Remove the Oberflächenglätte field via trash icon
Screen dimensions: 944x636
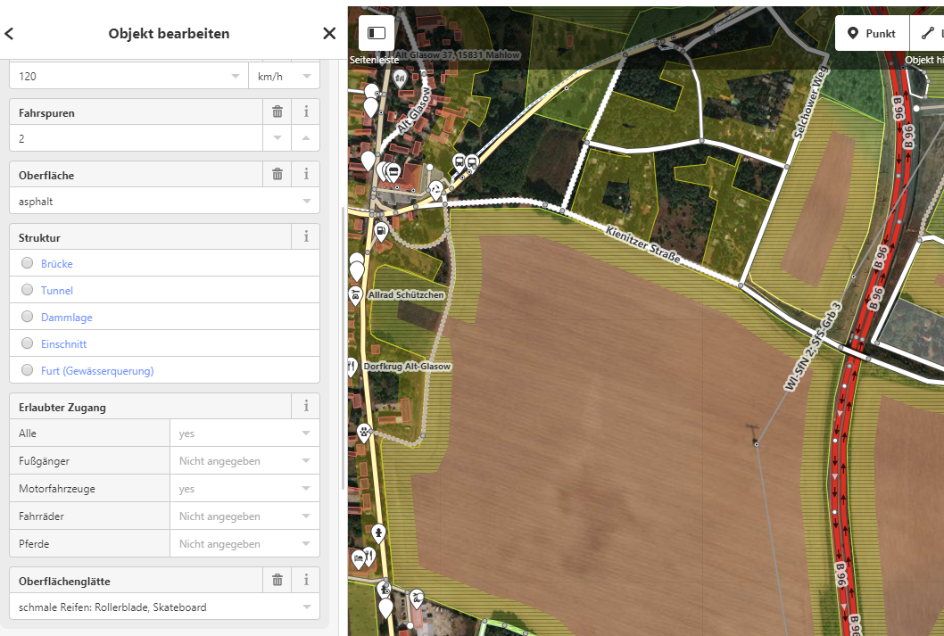tap(277, 580)
